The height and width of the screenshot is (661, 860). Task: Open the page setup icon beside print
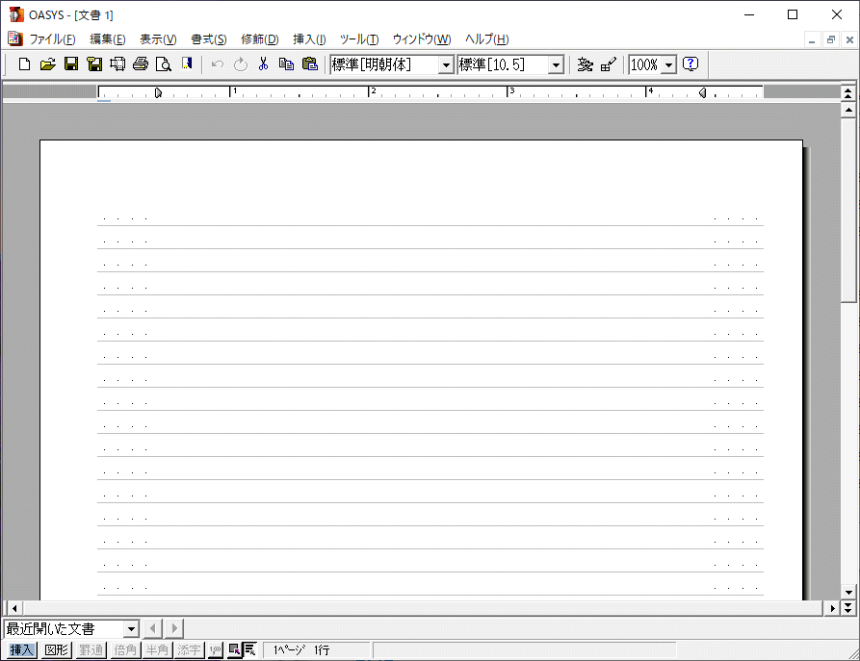117,64
